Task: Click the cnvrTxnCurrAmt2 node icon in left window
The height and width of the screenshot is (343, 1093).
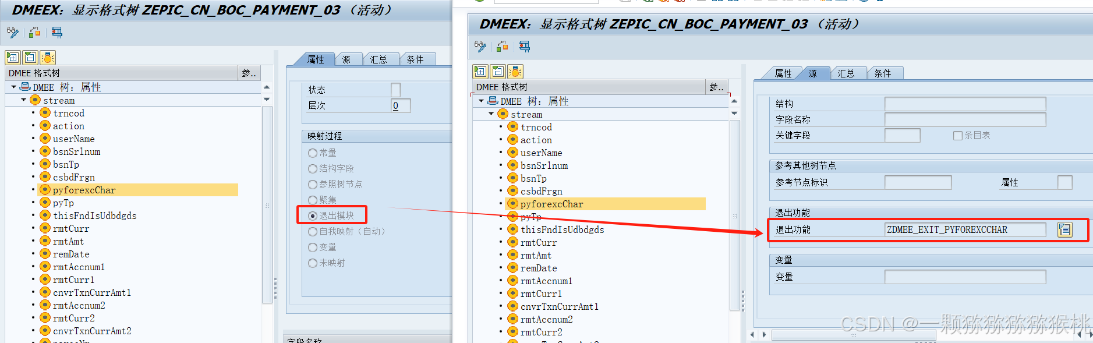Action: (45, 330)
